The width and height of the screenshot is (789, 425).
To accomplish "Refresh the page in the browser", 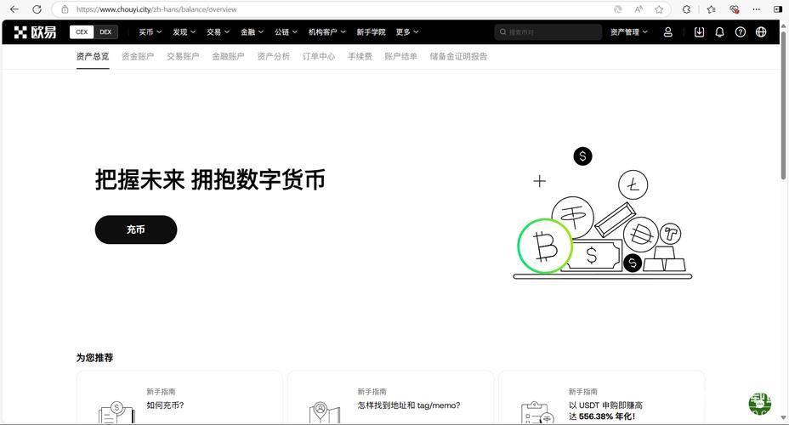I will pyautogui.click(x=37, y=9).
